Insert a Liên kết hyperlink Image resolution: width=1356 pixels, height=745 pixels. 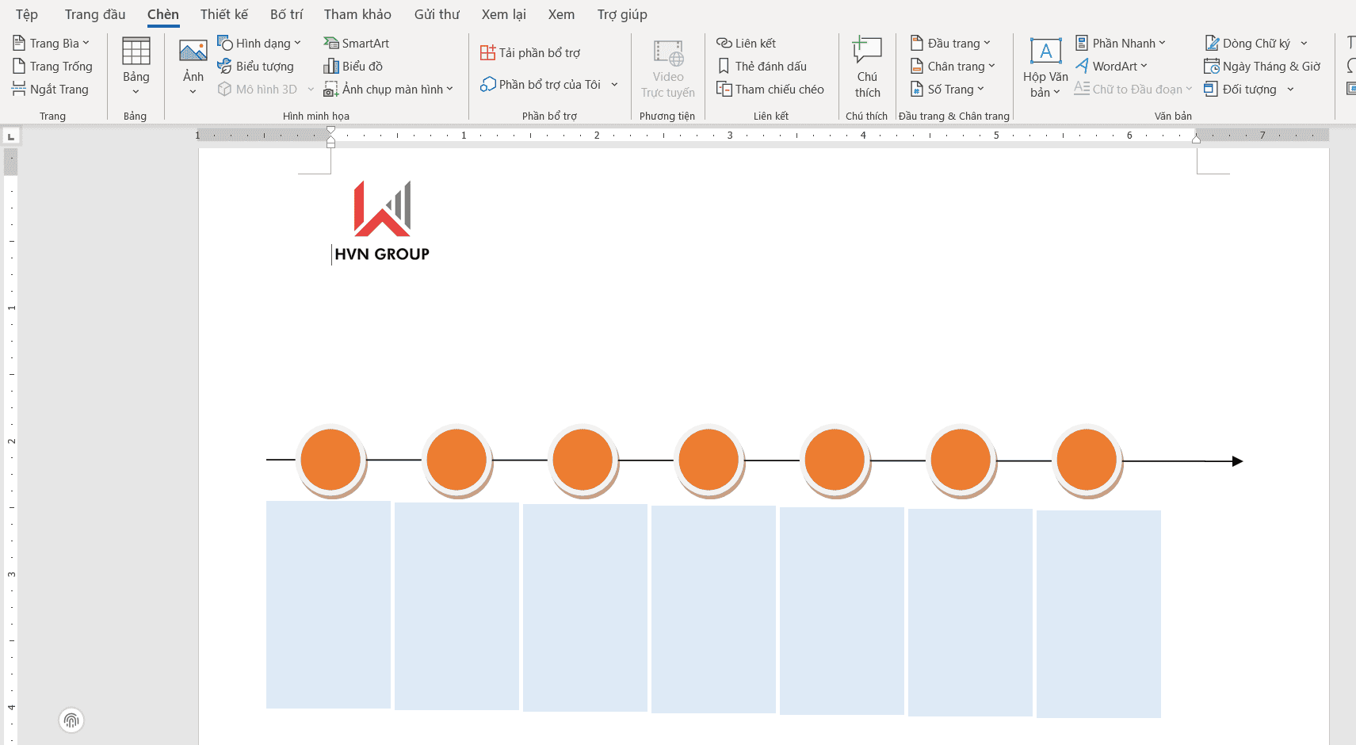click(746, 43)
